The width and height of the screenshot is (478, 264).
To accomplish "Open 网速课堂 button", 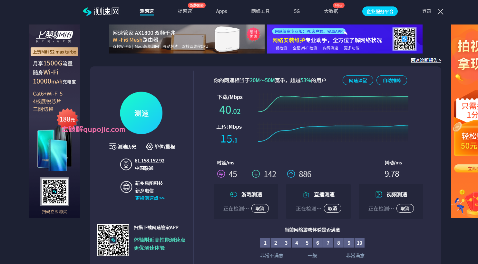I will 358,80.
